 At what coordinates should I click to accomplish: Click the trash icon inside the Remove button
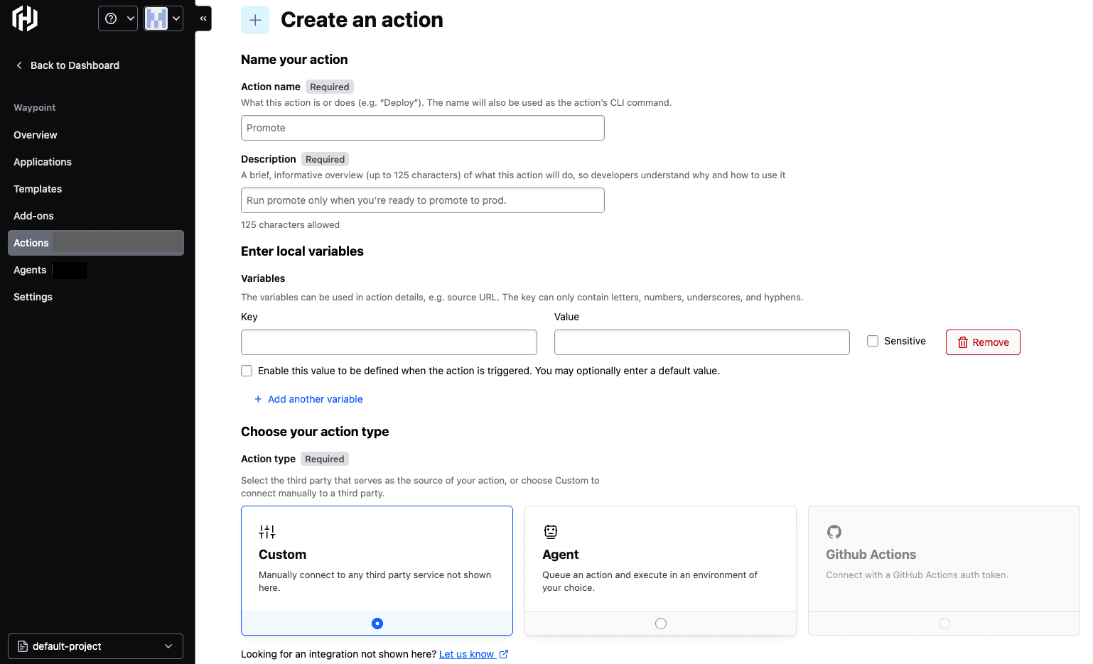(963, 342)
